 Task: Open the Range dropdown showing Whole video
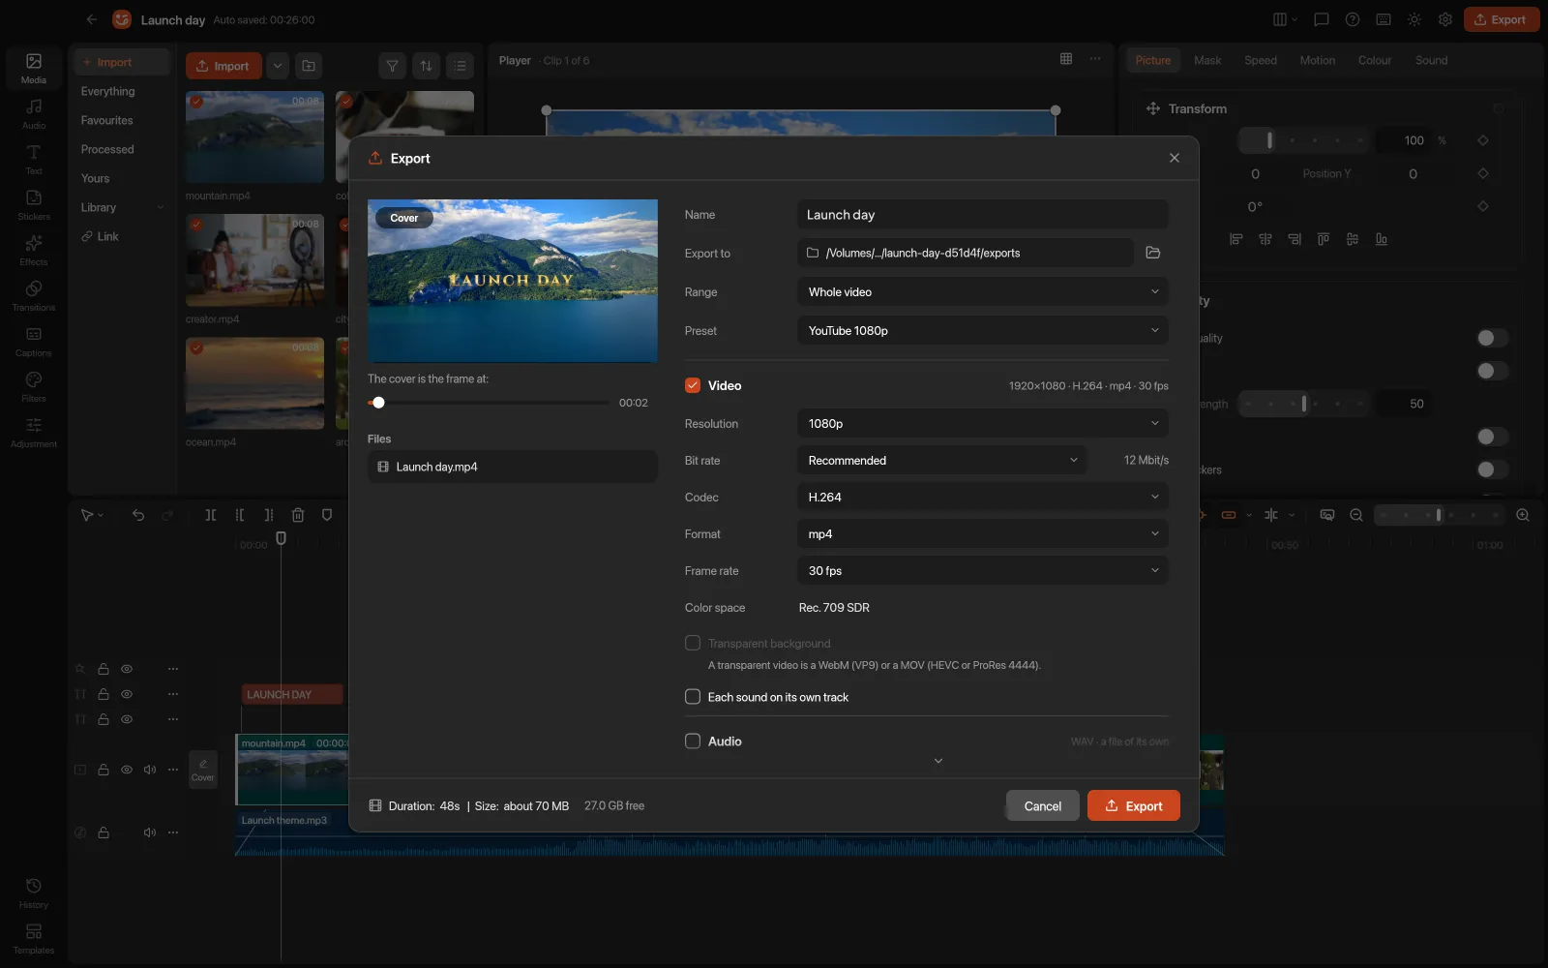pyautogui.click(x=983, y=291)
